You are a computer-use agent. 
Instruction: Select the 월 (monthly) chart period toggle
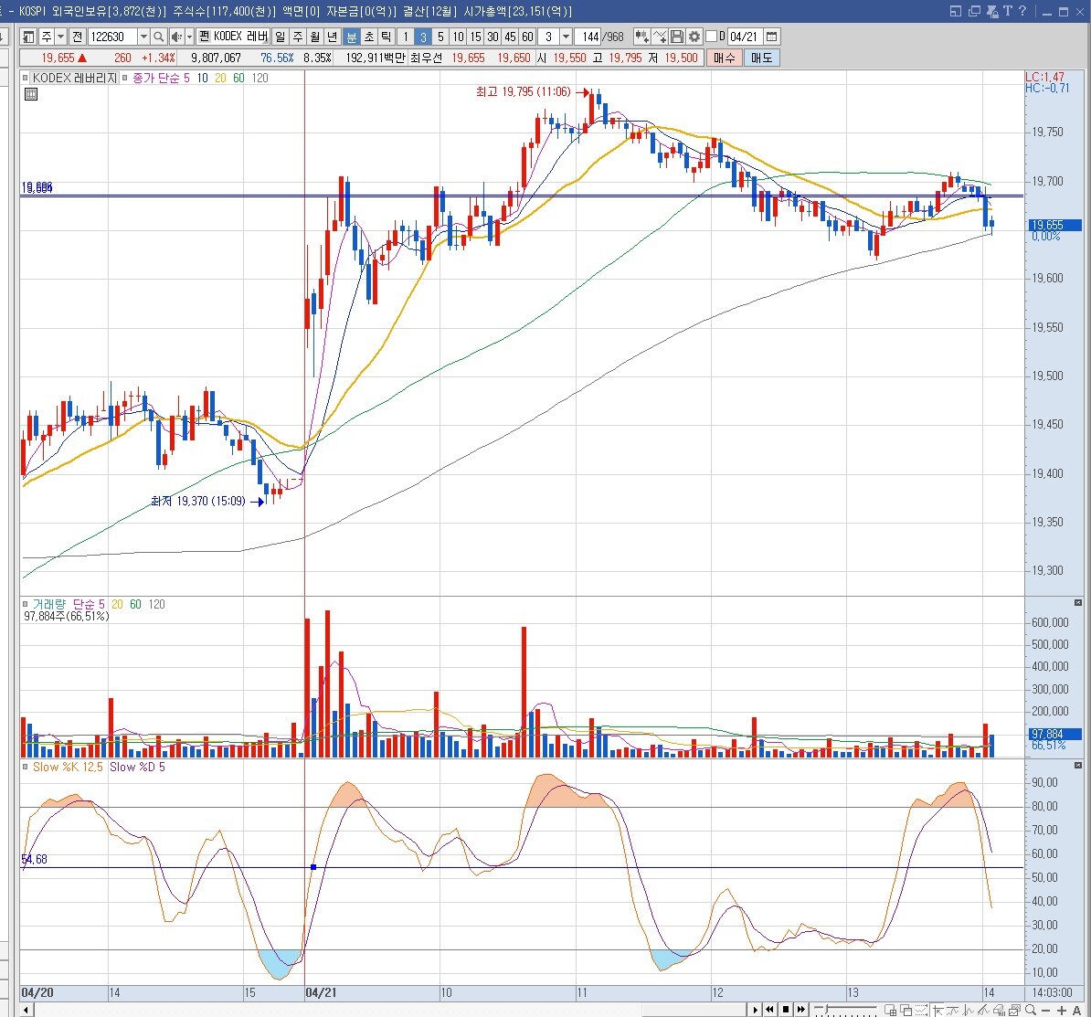[315, 37]
